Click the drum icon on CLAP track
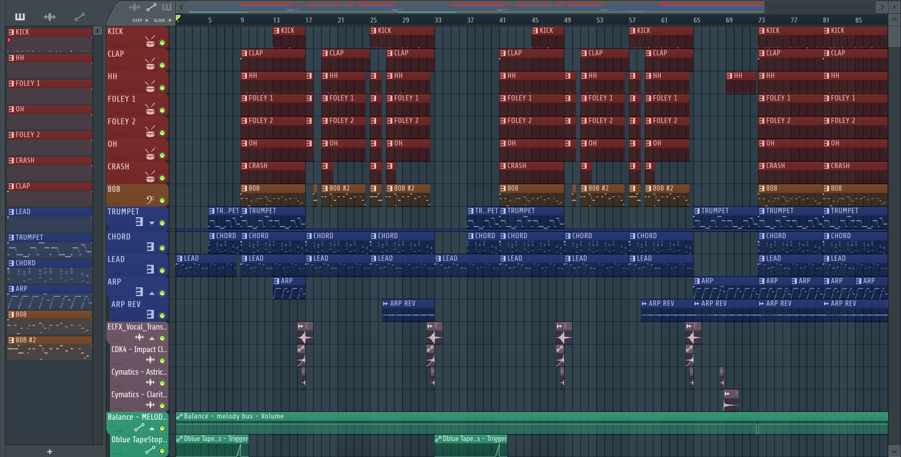 [150, 64]
